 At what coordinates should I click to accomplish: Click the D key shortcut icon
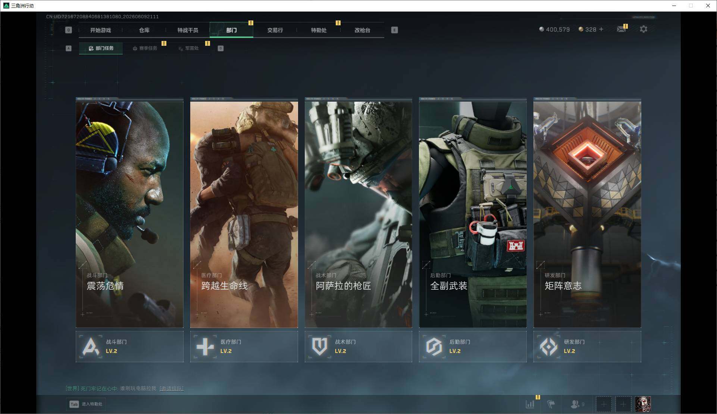220,48
